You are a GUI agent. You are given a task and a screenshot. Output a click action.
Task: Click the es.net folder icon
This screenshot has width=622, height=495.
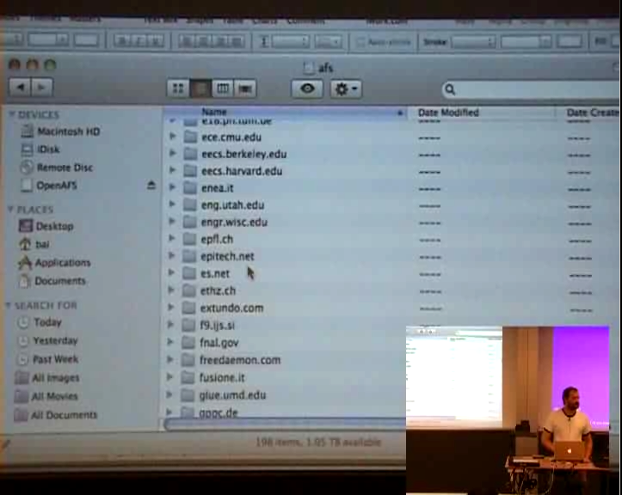point(189,273)
